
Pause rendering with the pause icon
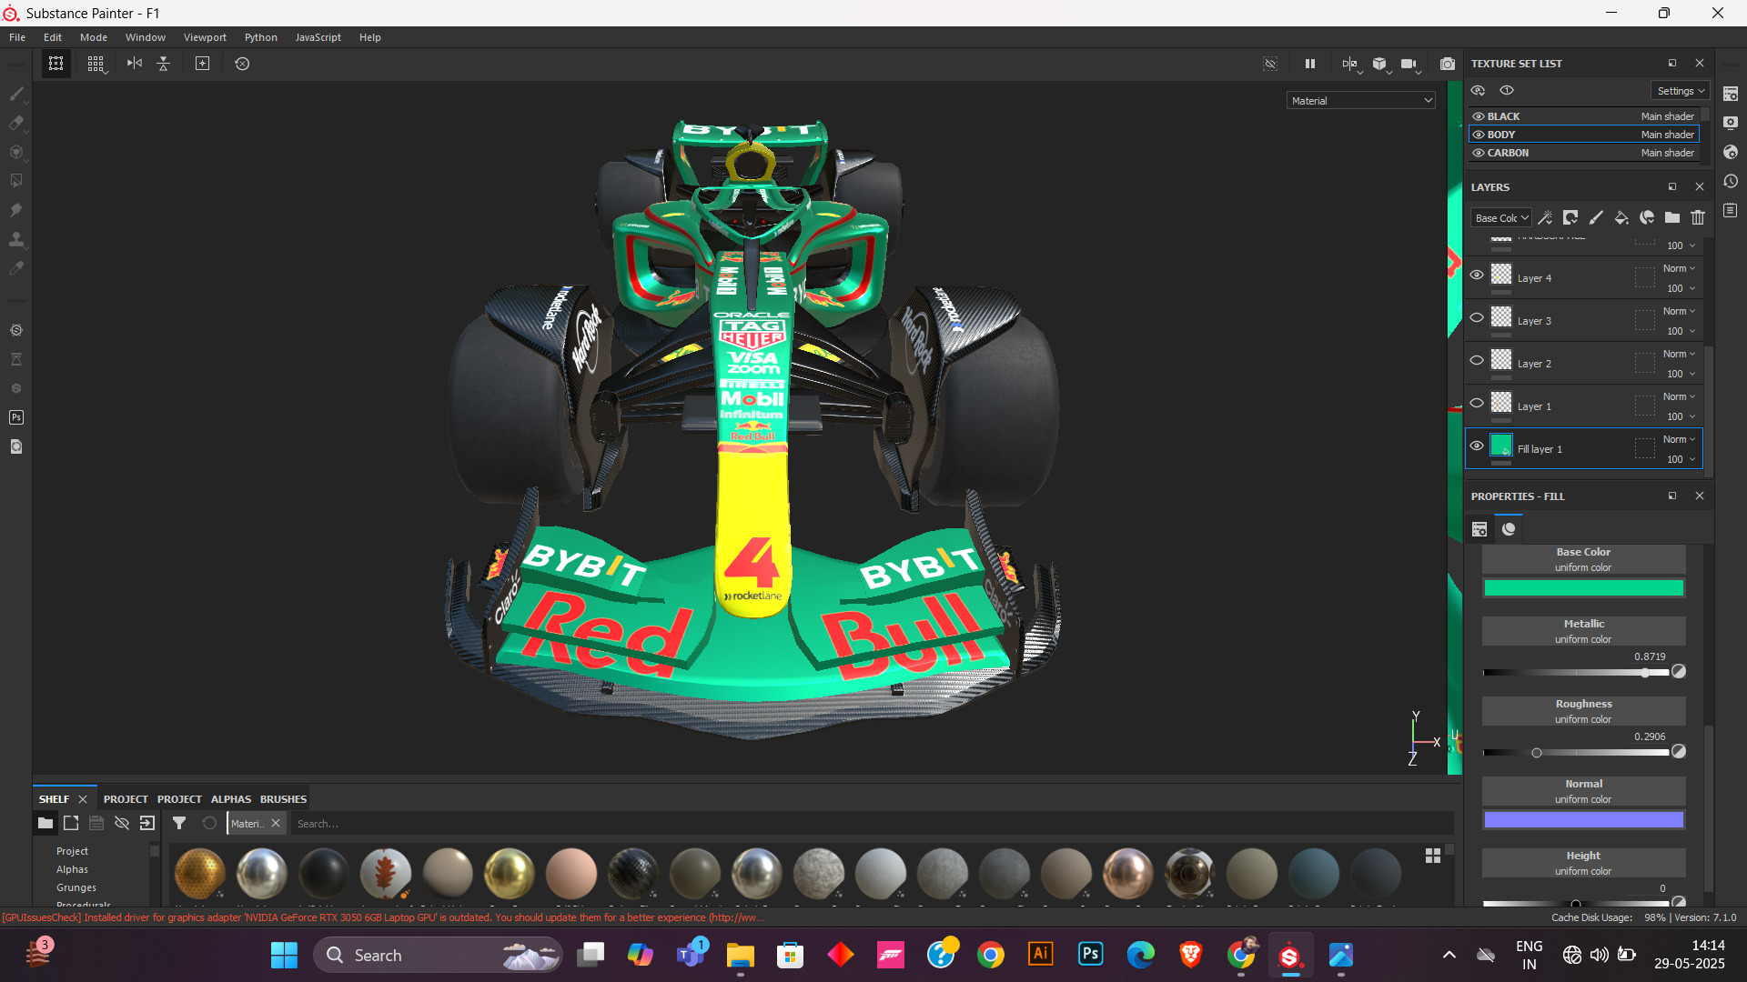pyautogui.click(x=1310, y=64)
